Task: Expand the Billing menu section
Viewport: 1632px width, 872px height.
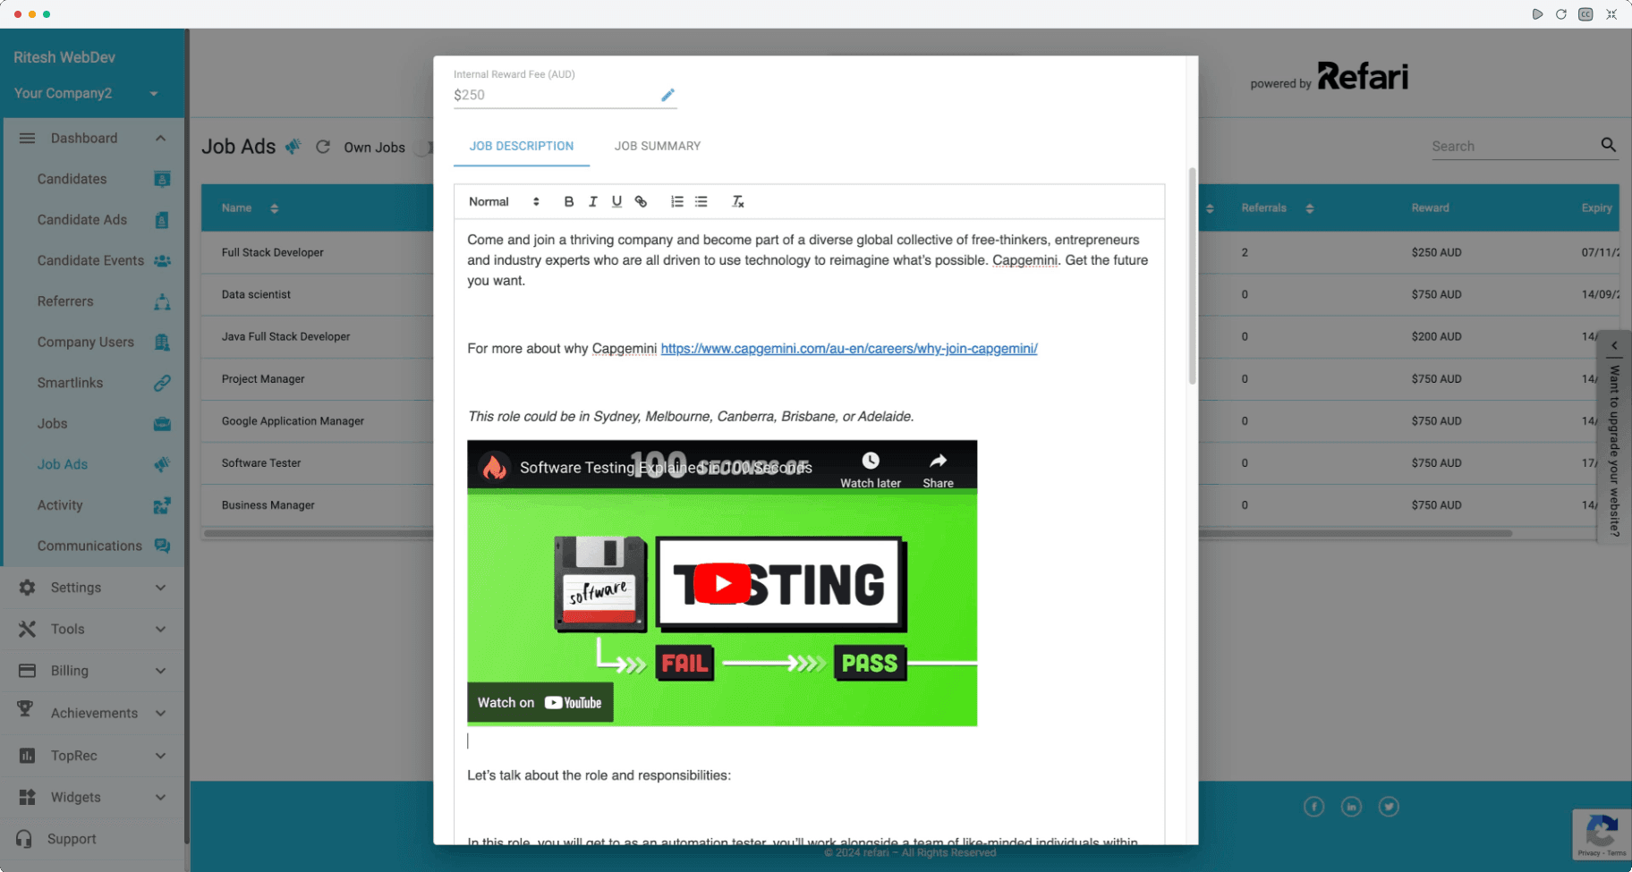Action: (x=161, y=671)
